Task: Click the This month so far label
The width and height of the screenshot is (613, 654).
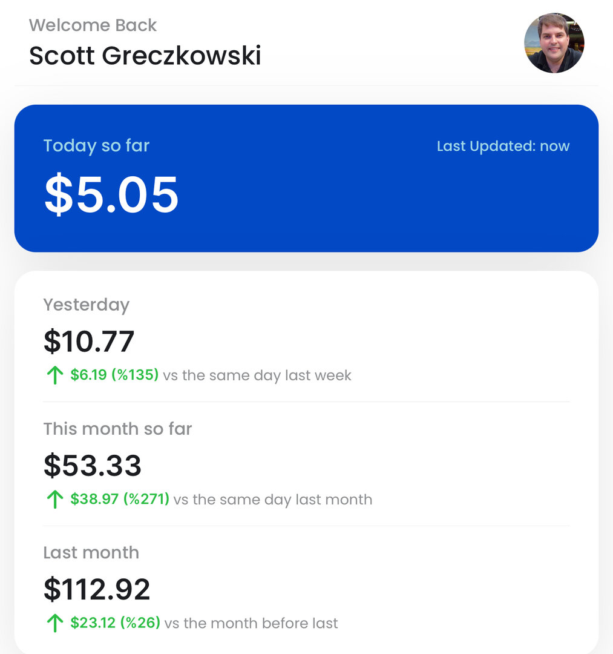Action: pyautogui.click(x=117, y=429)
